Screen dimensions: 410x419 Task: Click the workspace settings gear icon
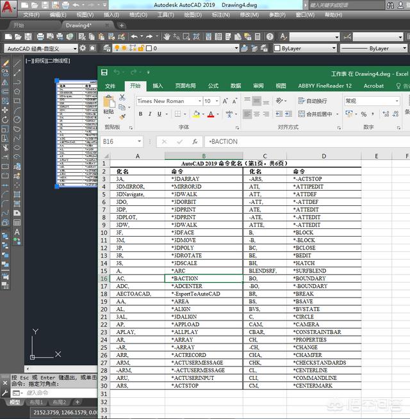point(83,48)
